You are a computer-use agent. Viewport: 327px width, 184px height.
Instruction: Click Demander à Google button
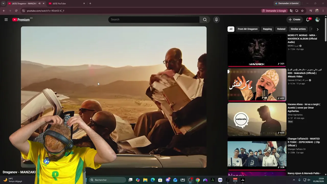pos(274,11)
